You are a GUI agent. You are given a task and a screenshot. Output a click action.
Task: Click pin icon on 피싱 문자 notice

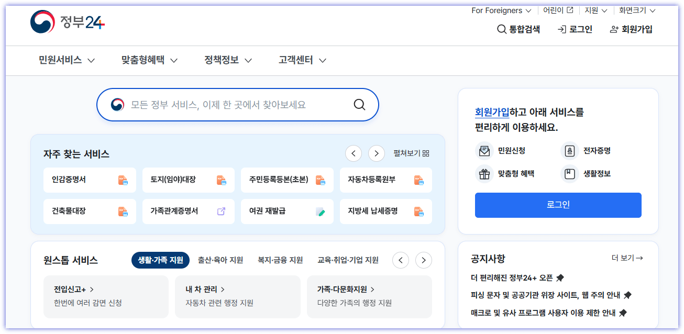pyautogui.click(x=627, y=295)
